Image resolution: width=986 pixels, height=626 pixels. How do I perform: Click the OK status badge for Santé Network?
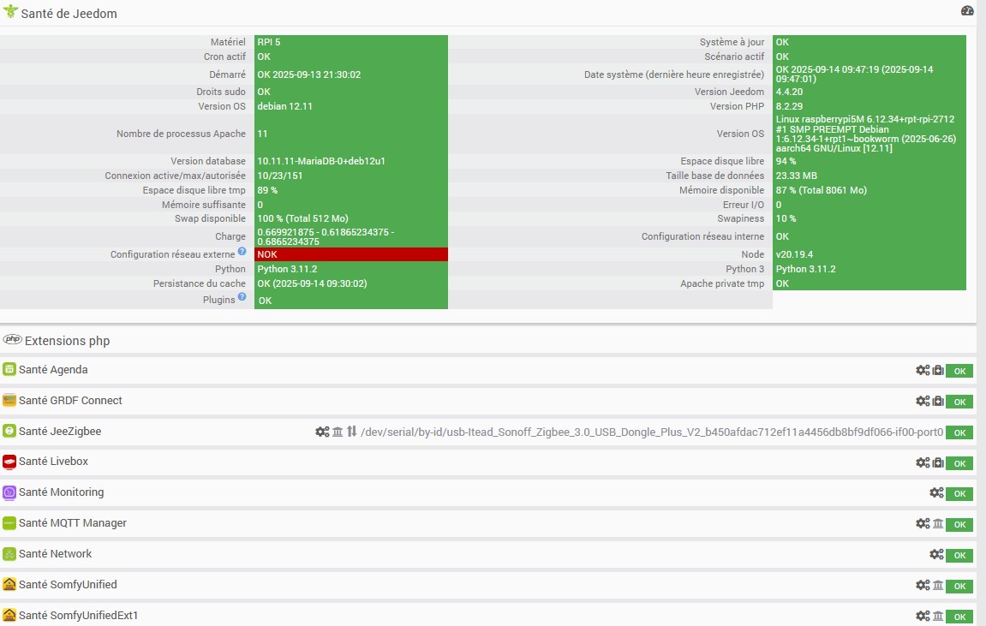(x=959, y=555)
